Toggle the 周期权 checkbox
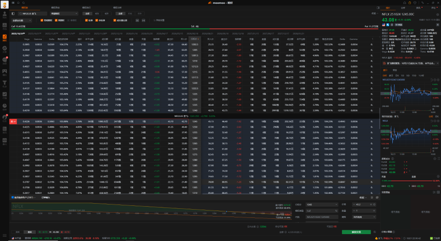The width and height of the screenshot is (441, 241). (x=57, y=20)
